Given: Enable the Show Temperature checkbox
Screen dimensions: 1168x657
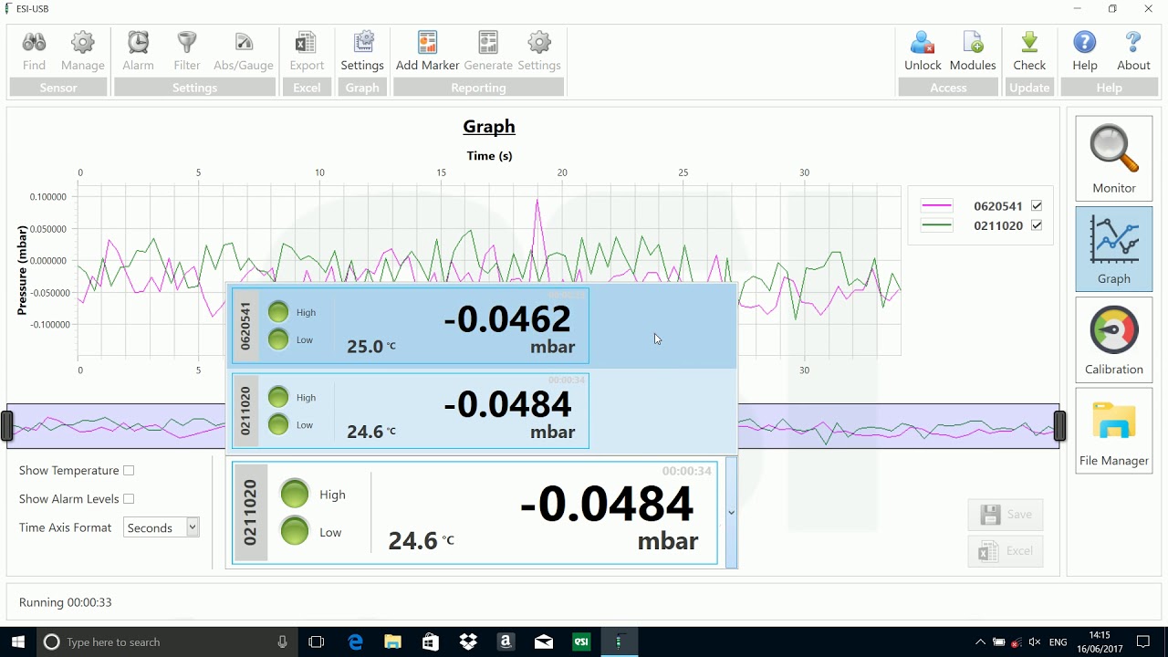Looking at the screenshot, I should point(129,471).
